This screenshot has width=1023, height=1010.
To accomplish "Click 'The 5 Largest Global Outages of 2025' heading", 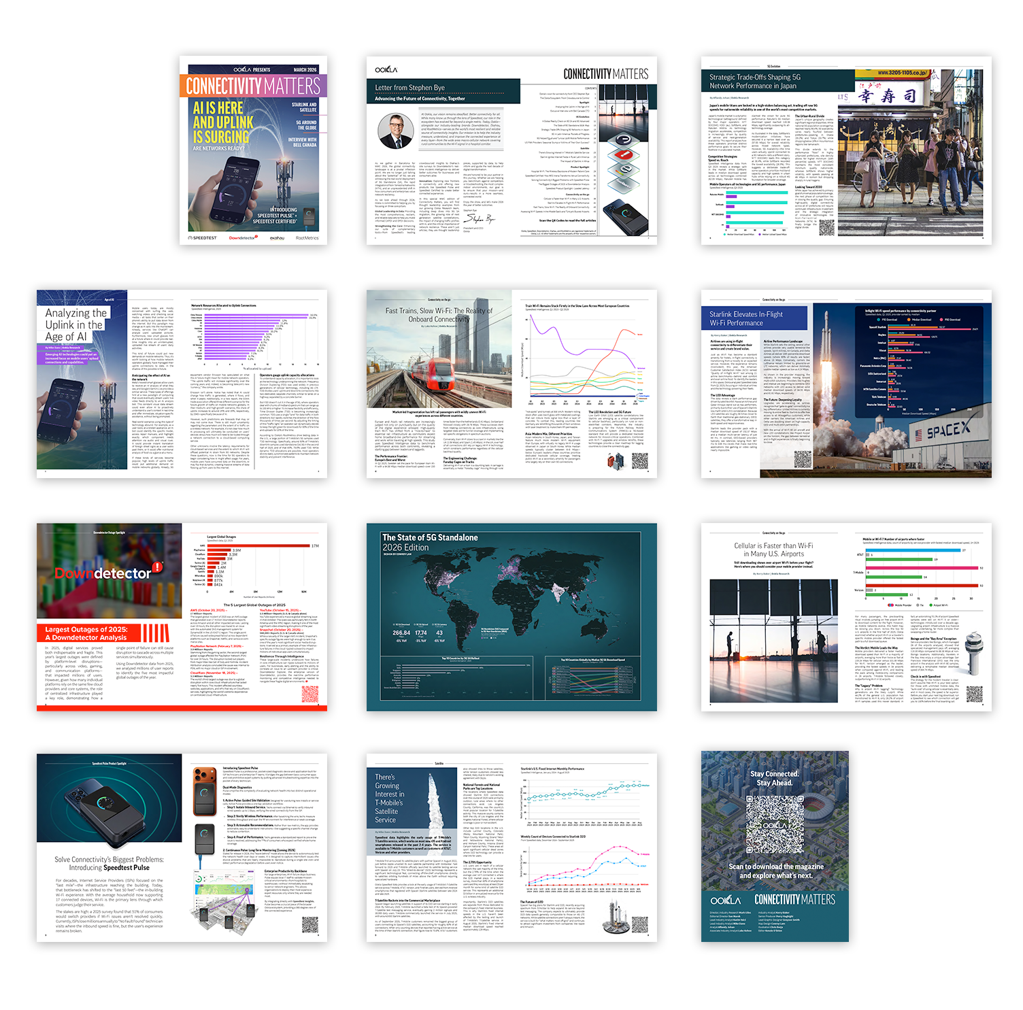I will (254, 605).
